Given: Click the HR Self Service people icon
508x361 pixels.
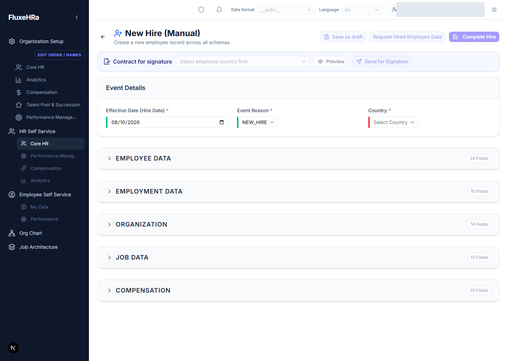Looking at the screenshot, I should tap(12, 131).
